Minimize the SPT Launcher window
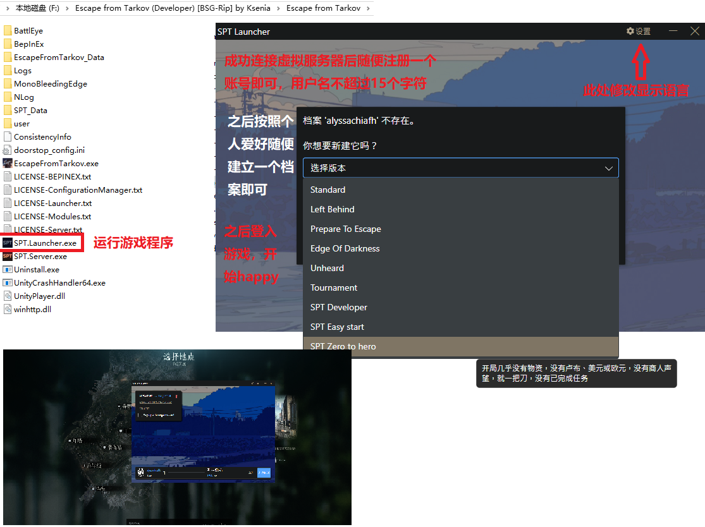 click(x=673, y=31)
